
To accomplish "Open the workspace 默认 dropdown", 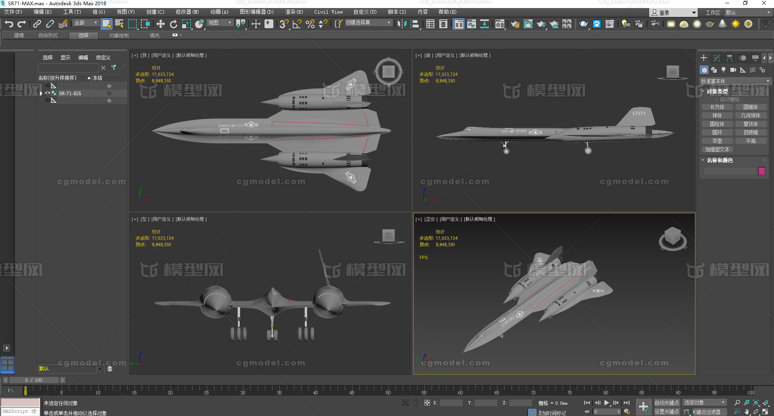I will point(748,13).
